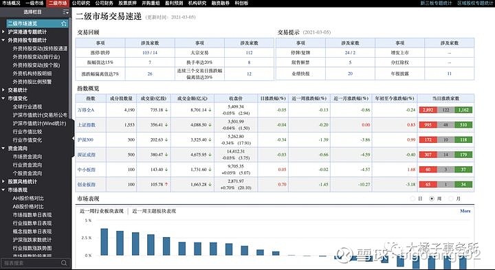Click down arrow beside 沪深300 amount 3,525.40

[x=210, y=139]
